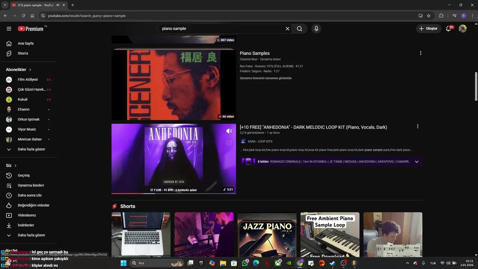The width and height of the screenshot is (478, 269).
Task: Go back with browser back arrow
Action: [5, 16]
